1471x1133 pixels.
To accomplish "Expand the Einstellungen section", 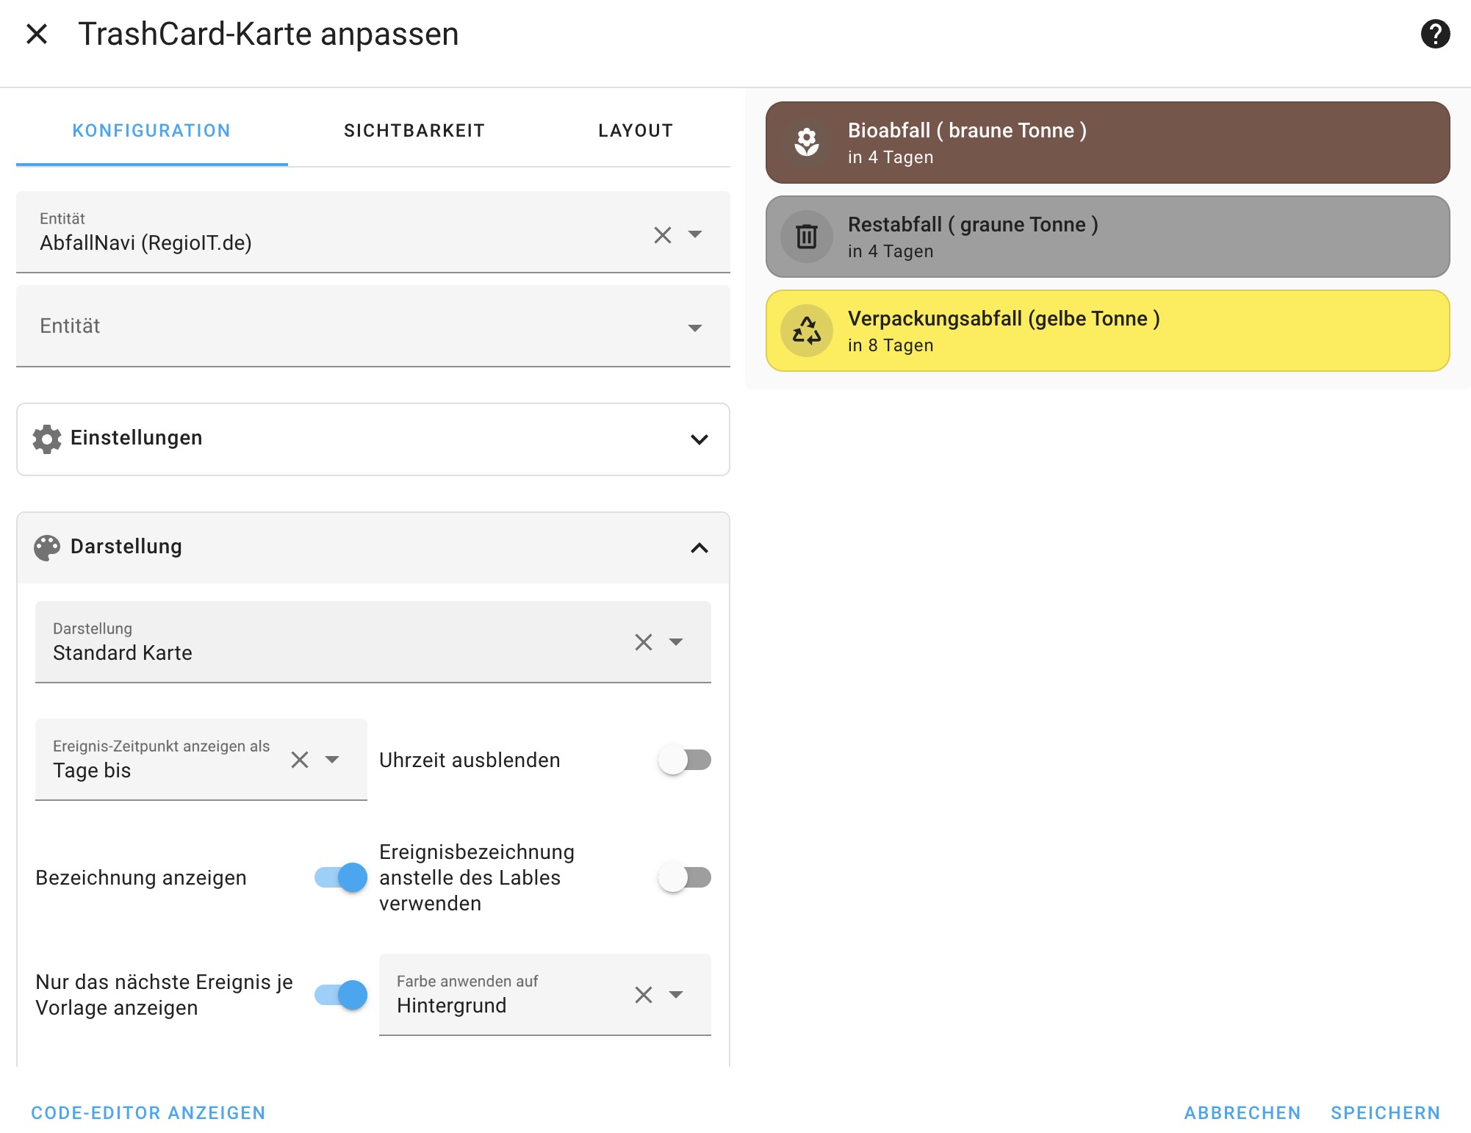I will [699, 439].
